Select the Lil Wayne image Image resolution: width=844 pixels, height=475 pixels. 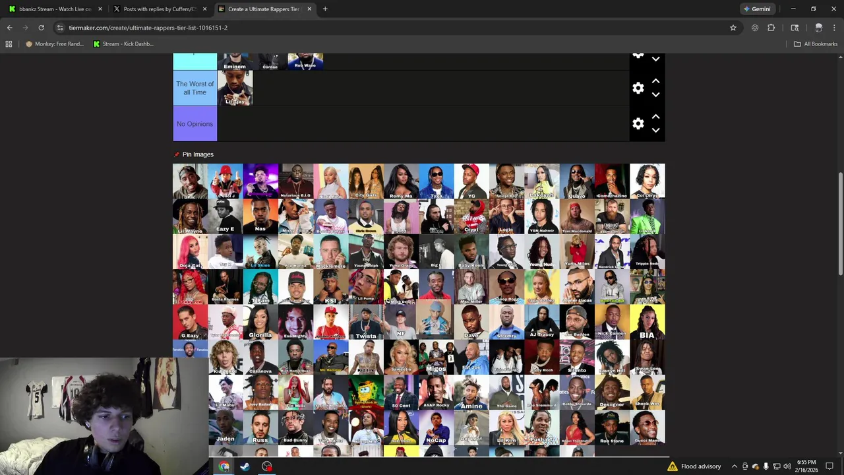coord(190,216)
